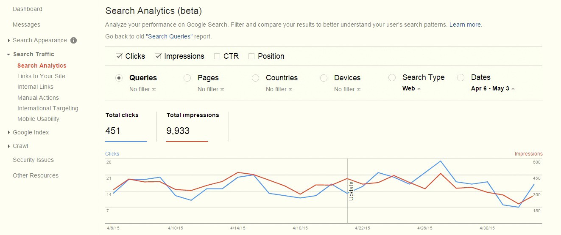This screenshot has height=235, width=561.
Task: Click the info icon beside Search Appearance
Action: click(73, 41)
